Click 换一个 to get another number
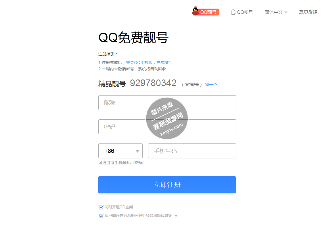 coord(211,85)
